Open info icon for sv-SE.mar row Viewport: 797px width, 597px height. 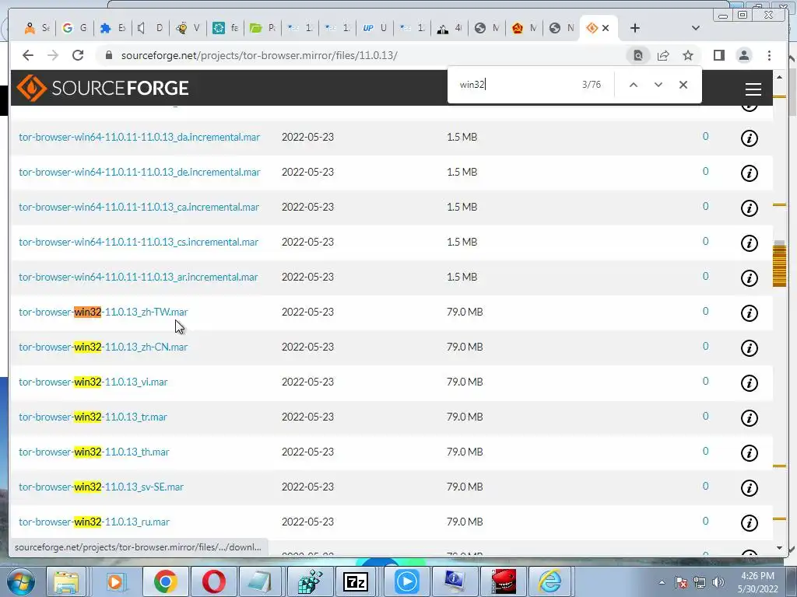[750, 488]
